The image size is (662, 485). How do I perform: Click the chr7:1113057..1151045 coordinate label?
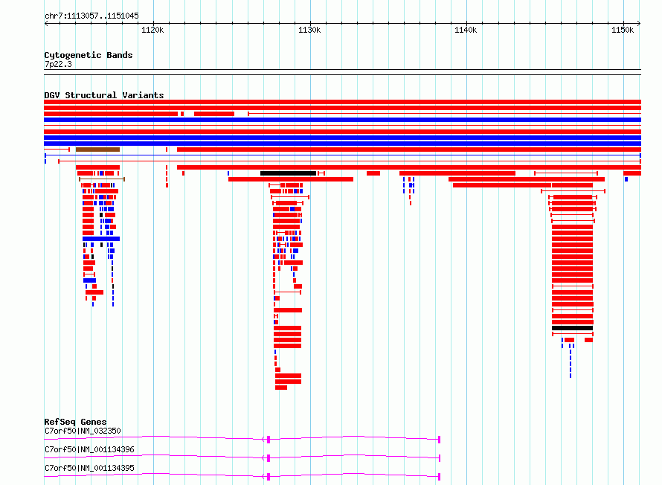91,16
